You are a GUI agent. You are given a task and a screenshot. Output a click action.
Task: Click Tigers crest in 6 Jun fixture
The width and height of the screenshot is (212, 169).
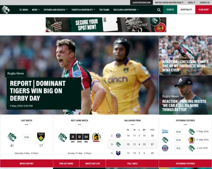point(192,148)
